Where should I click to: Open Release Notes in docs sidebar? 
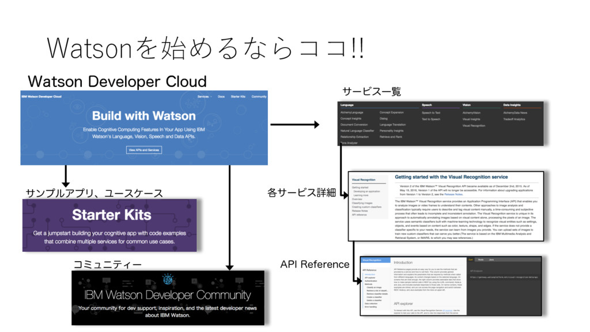[x=360, y=211]
